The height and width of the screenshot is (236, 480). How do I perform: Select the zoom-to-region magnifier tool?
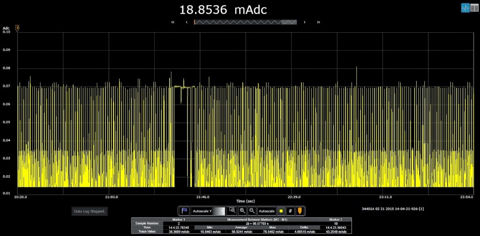pyautogui.click(x=232, y=211)
